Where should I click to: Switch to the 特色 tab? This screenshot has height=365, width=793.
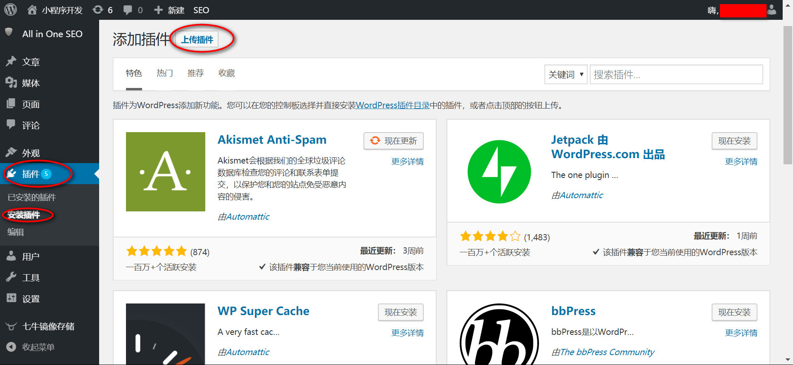point(134,73)
